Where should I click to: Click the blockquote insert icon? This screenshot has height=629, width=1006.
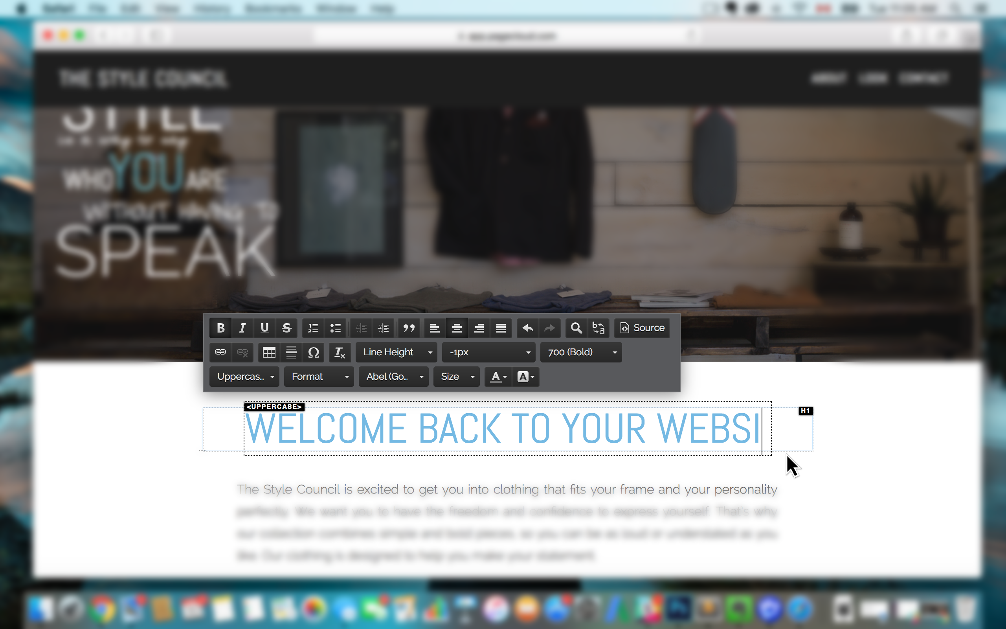(408, 327)
